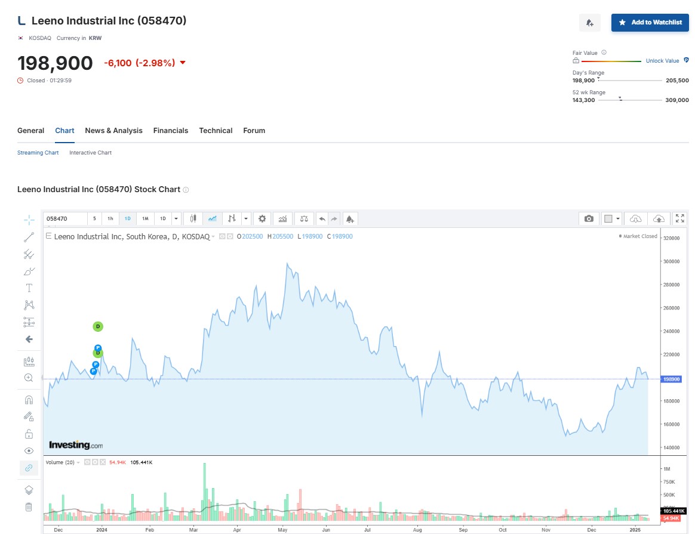Select the trend line drawing tool
Viewport: 695px width, 534px height.
point(29,237)
